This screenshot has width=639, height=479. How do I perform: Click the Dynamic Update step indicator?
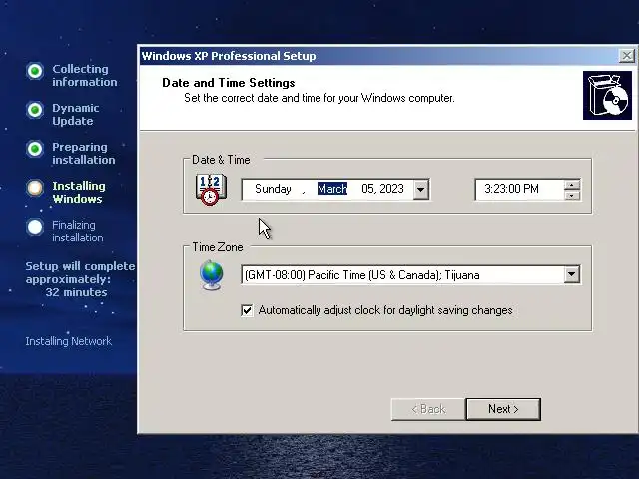[x=35, y=110]
